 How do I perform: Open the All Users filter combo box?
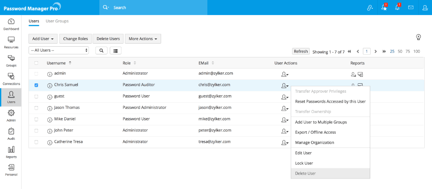pos(58,51)
